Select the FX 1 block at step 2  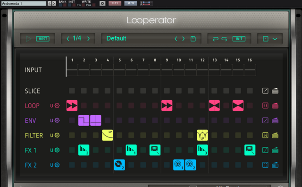coord(84,150)
